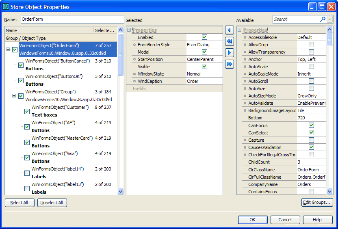Image resolution: width=338 pixels, height=229 pixels.
Task: Open the search options dropdown arrow
Action: click(329, 19)
